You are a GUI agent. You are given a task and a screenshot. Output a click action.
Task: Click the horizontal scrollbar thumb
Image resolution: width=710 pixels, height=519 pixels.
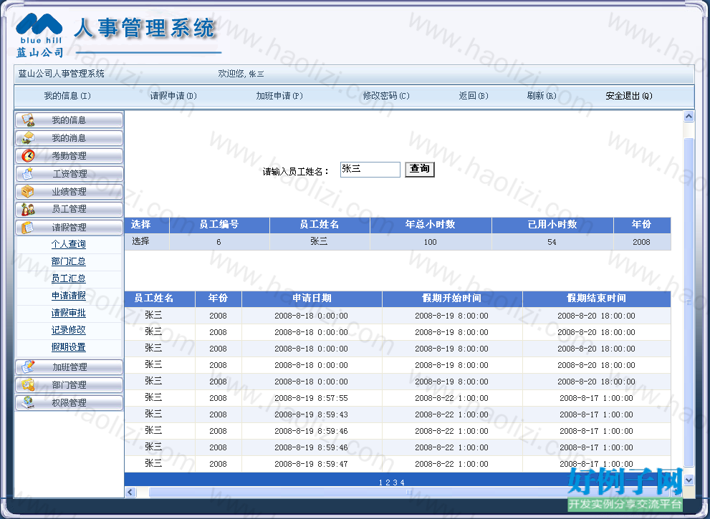tap(409, 492)
